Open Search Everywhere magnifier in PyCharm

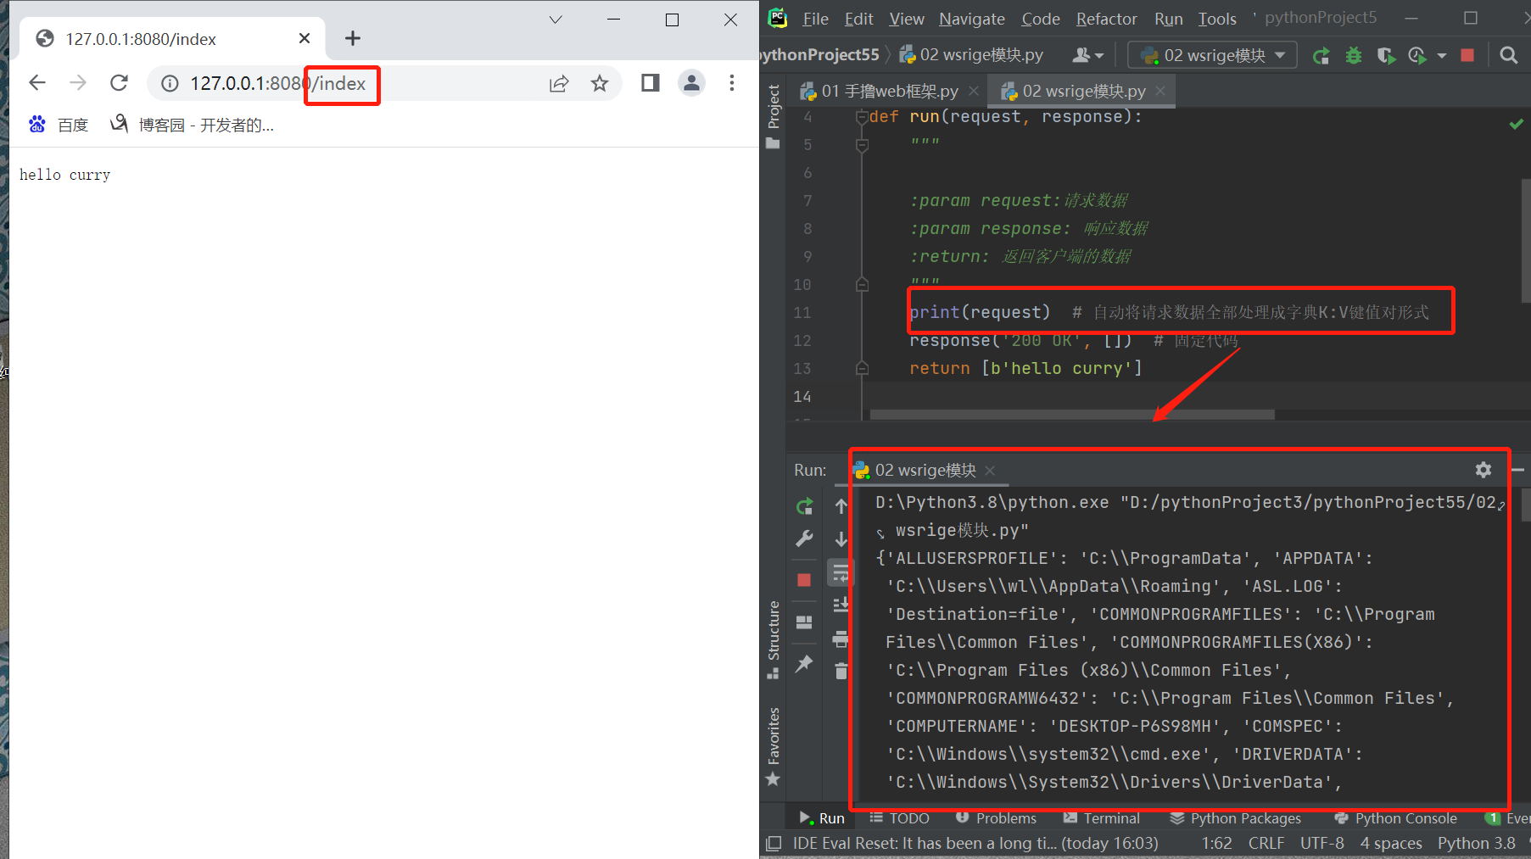pos(1508,55)
